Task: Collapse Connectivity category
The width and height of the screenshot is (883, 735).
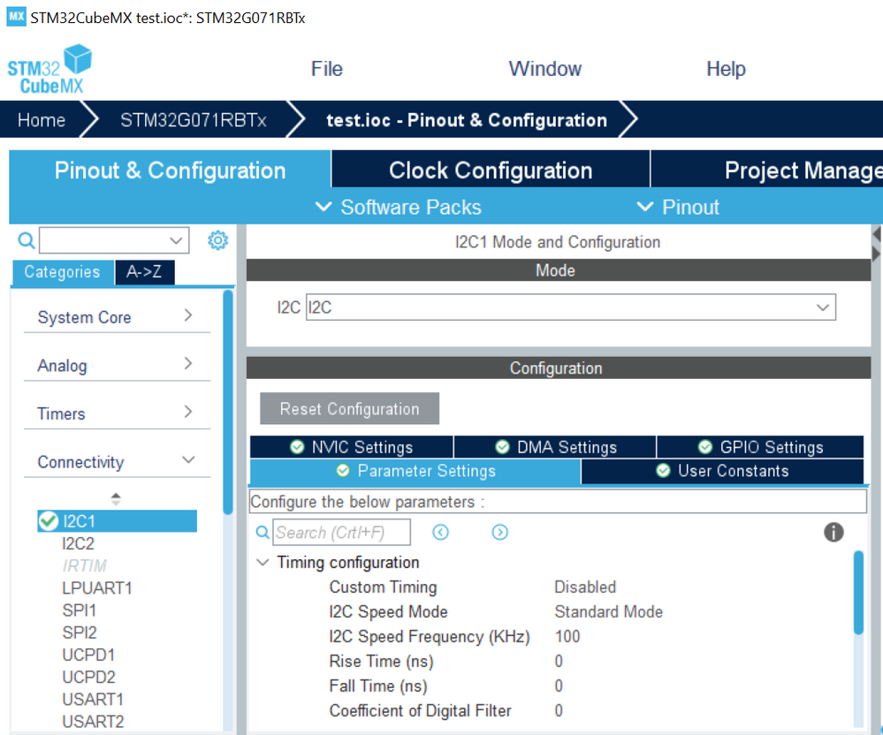Action: click(x=117, y=461)
